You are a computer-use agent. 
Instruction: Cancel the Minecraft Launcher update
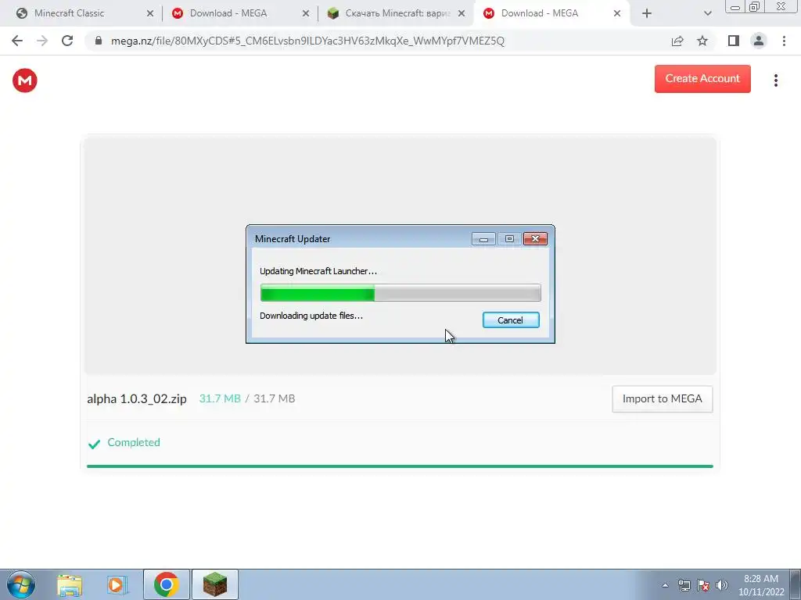tap(511, 320)
